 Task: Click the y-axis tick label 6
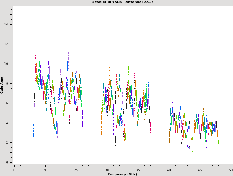7,103
